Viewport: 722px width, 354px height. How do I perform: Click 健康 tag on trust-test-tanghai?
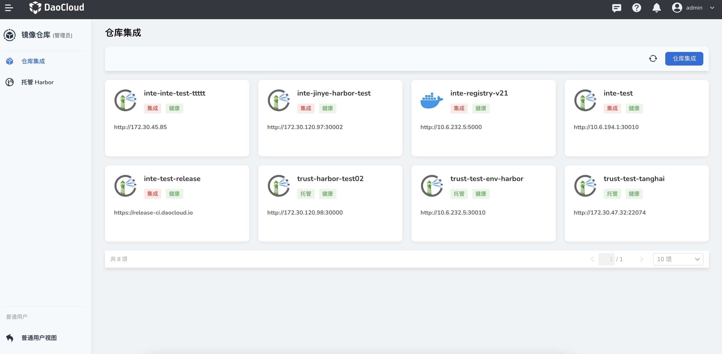pyautogui.click(x=634, y=194)
